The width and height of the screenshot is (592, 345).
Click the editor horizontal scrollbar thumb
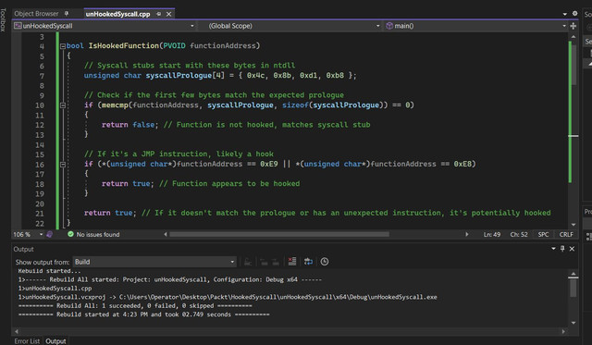(x=279, y=234)
